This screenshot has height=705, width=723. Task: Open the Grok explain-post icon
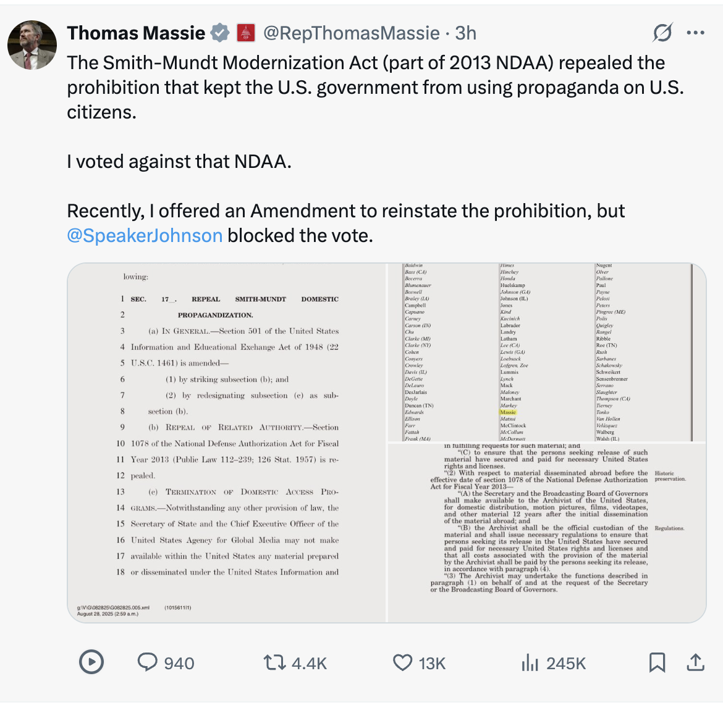[662, 33]
